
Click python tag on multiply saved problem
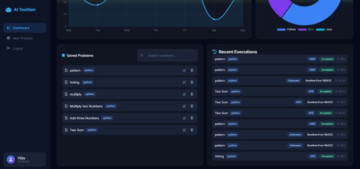[90, 94]
